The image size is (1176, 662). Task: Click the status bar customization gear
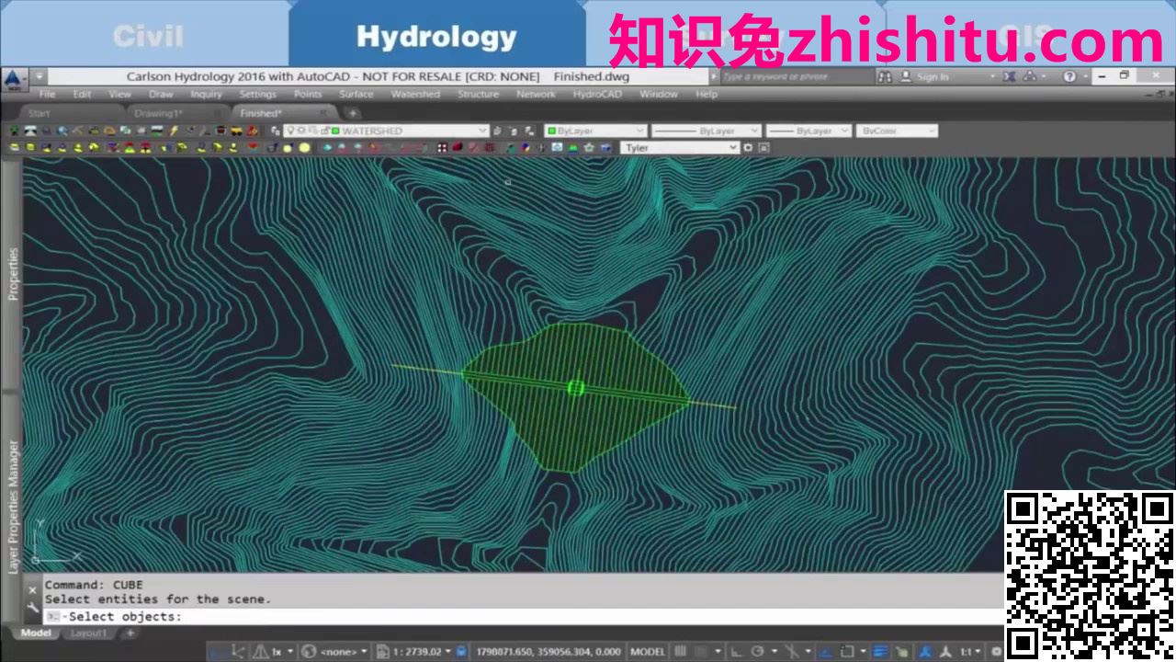[x=995, y=651]
